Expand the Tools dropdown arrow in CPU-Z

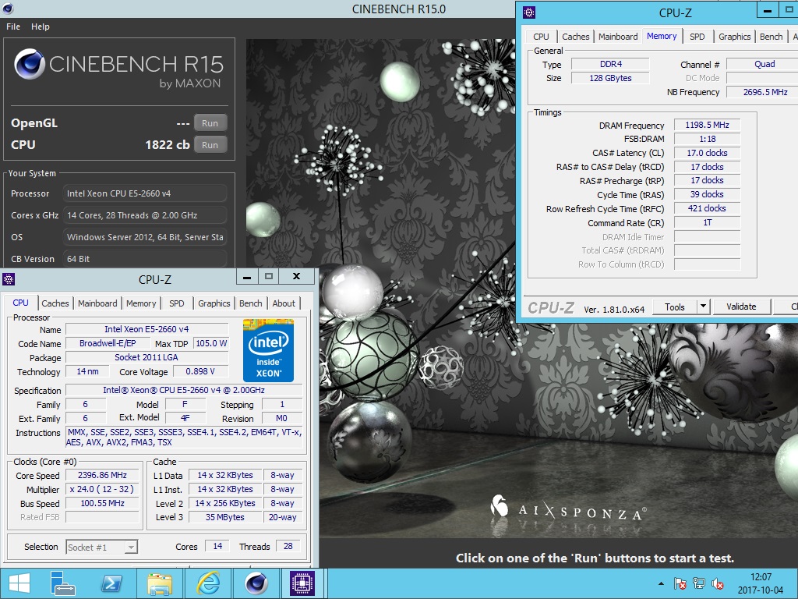703,307
